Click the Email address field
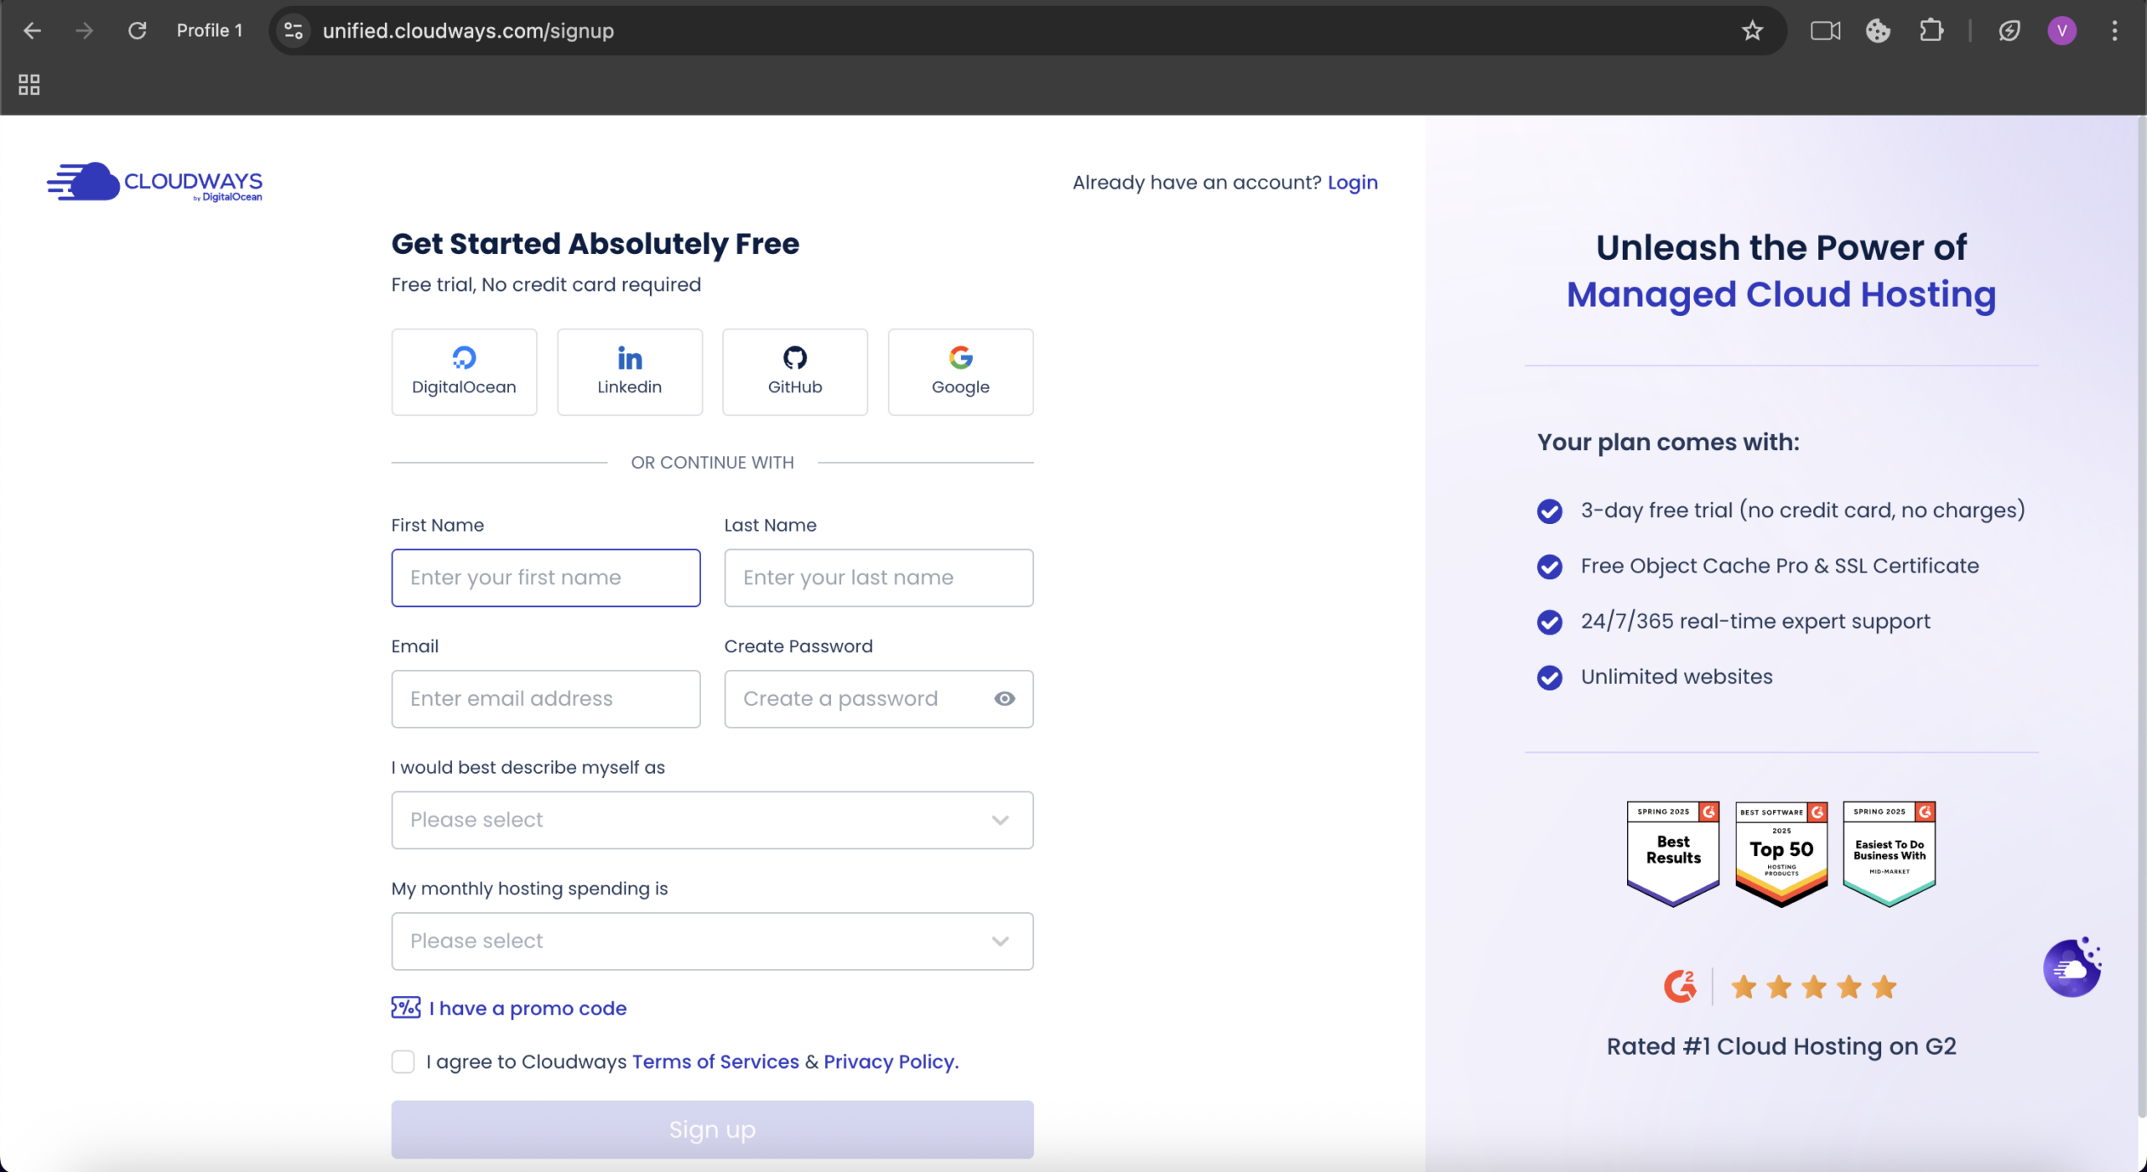Image resolution: width=2147 pixels, height=1172 pixels. coord(546,698)
